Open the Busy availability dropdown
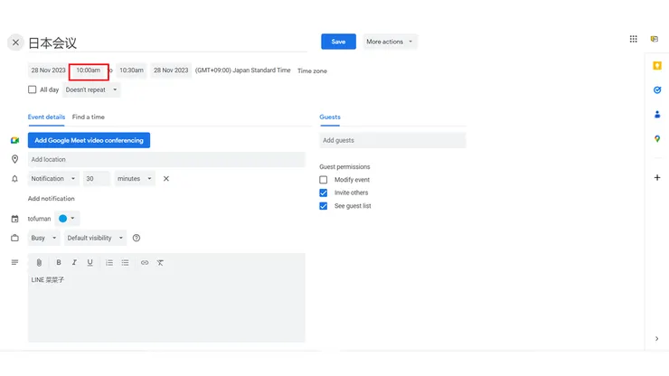This screenshot has height=376, width=669. [x=43, y=238]
